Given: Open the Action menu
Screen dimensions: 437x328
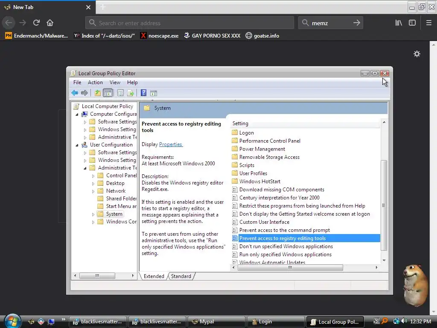Looking at the screenshot, I should click(95, 82).
